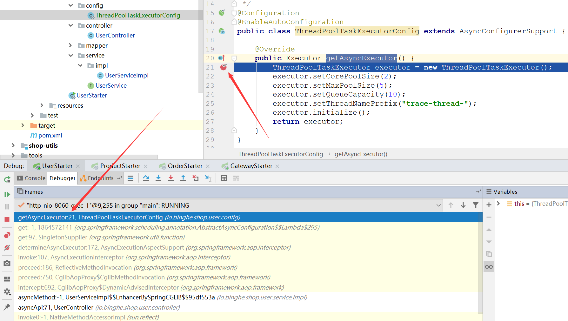Open the Evaluate Expression calculator icon
Viewport: 568px width, 321px height.
tap(224, 178)
